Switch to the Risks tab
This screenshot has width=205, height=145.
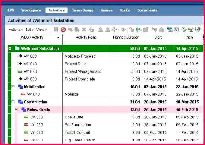pyautogui.click(x=125, y=10)
